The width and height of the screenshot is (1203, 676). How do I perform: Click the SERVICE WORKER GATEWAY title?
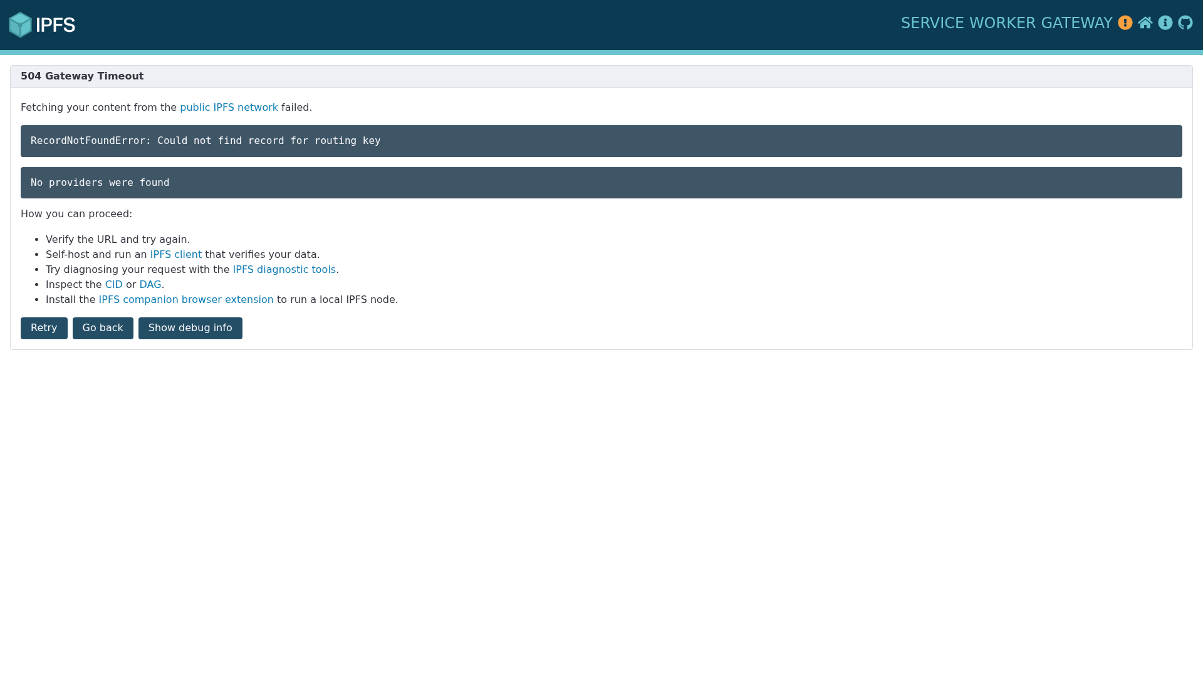(x=1006, y=23)
